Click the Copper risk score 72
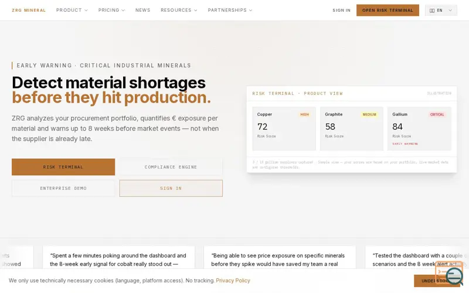 pyautogui.click(x=262, y=127)
